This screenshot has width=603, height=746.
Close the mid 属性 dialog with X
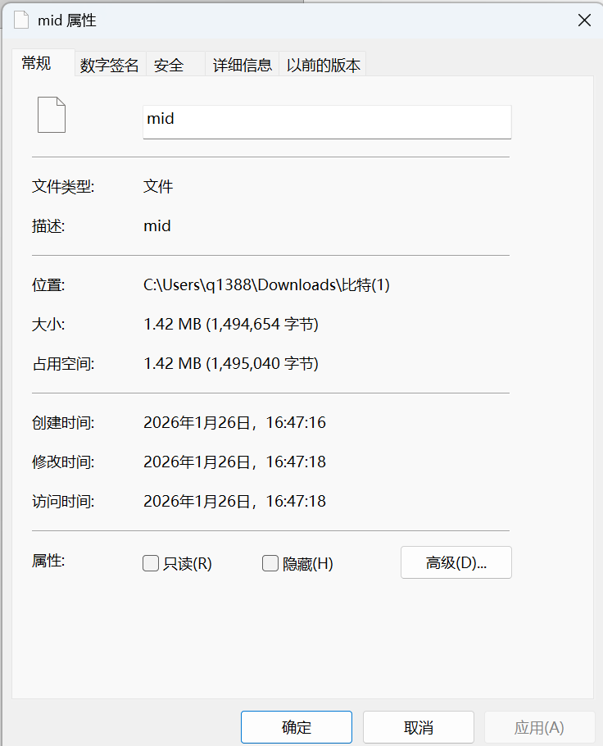click(x=584, y=20)
